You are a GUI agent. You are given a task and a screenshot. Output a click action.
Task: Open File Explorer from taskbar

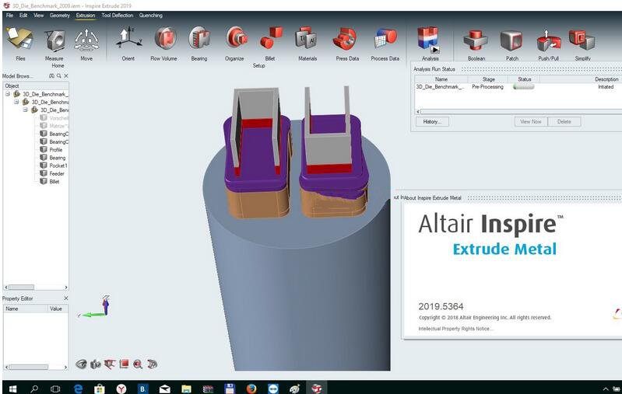186,389
